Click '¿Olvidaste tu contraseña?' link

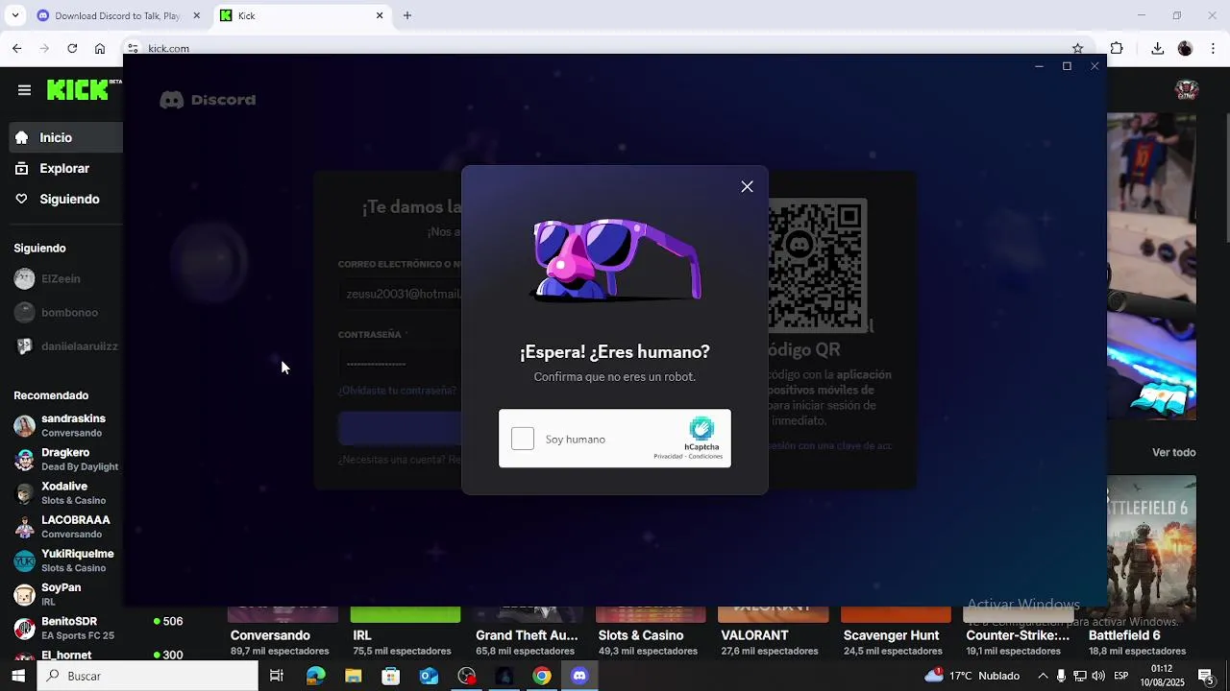(x=397, y=391)
